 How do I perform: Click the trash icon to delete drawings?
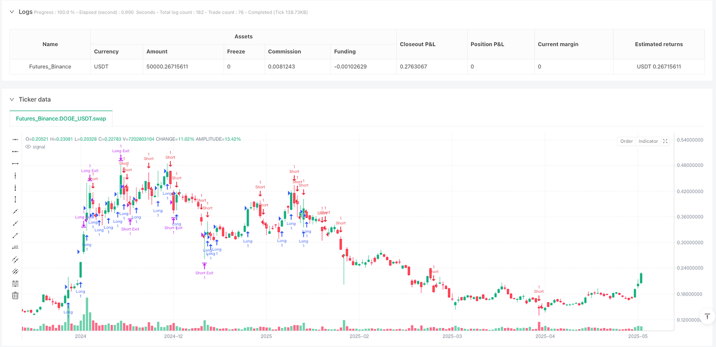(x=15, y=295)
